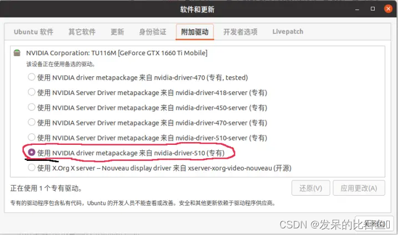Click the 软件和更新 window title

pos(197,9)
